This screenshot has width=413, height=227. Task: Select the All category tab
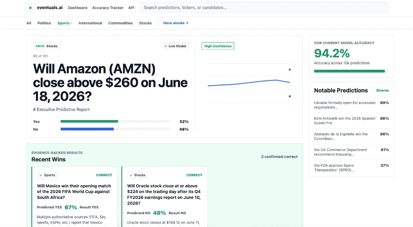tap(29, 23)
